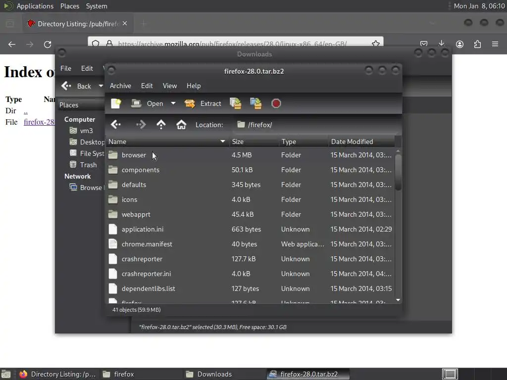Click the 4.5 MB size cell for browser
The width and height of the screenshot is (507, 380).
242,155
